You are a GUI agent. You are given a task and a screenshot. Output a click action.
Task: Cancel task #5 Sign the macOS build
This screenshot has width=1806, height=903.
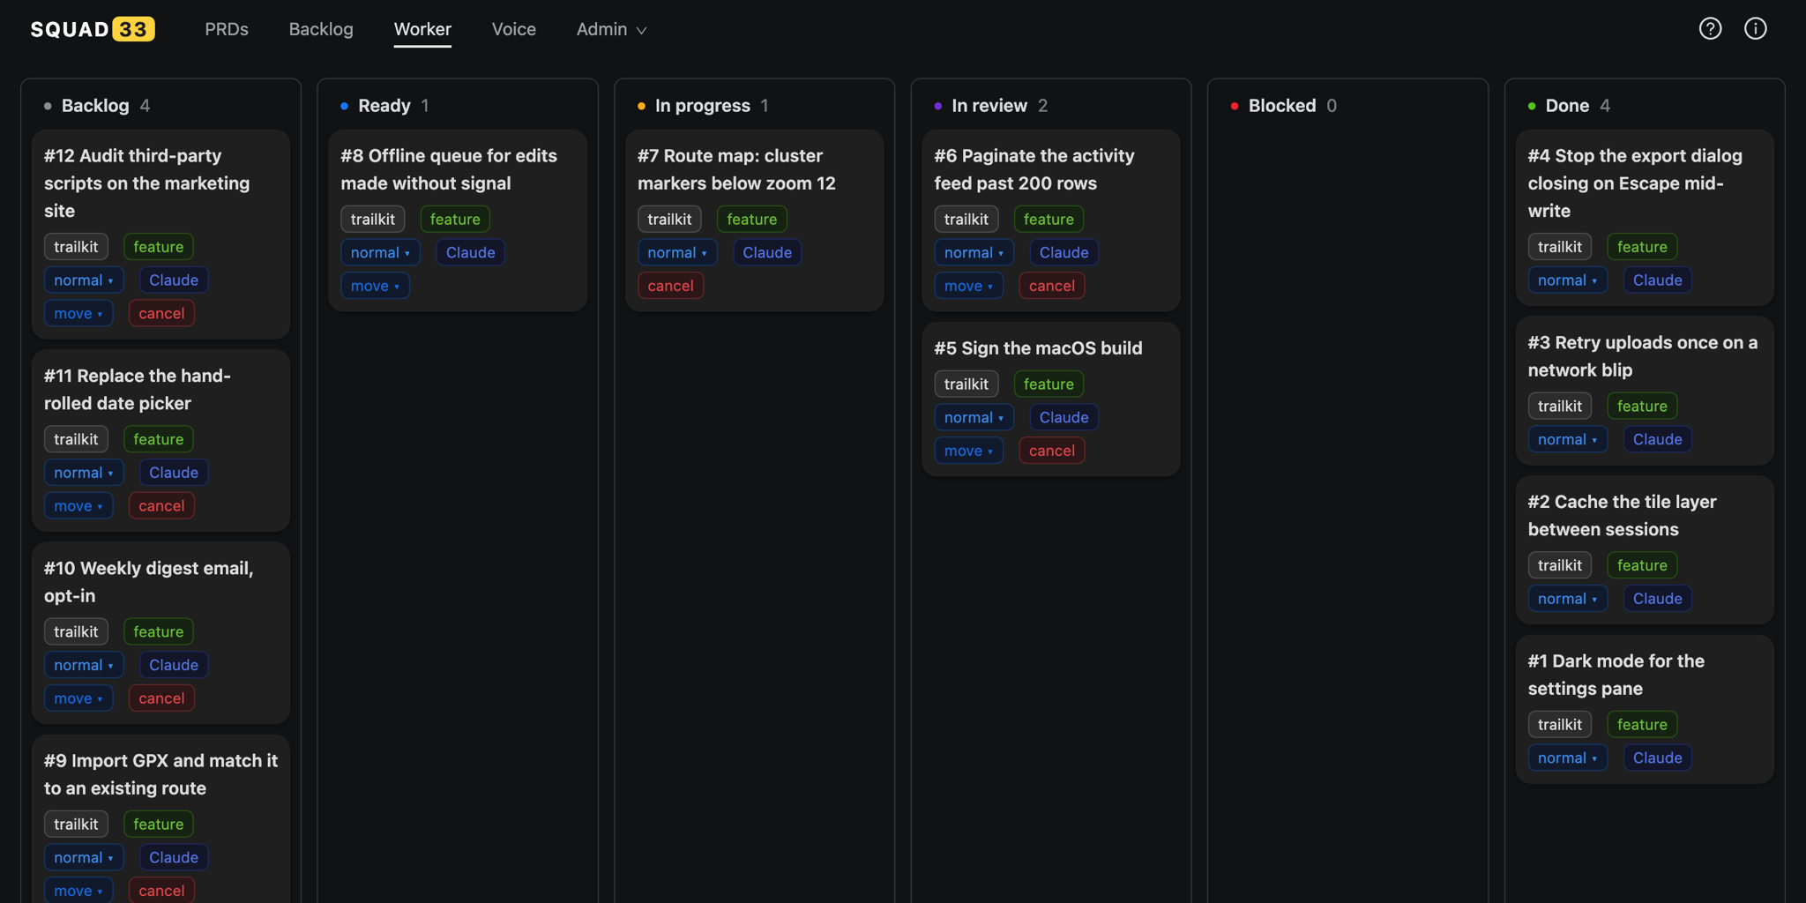click(1051, 451)
